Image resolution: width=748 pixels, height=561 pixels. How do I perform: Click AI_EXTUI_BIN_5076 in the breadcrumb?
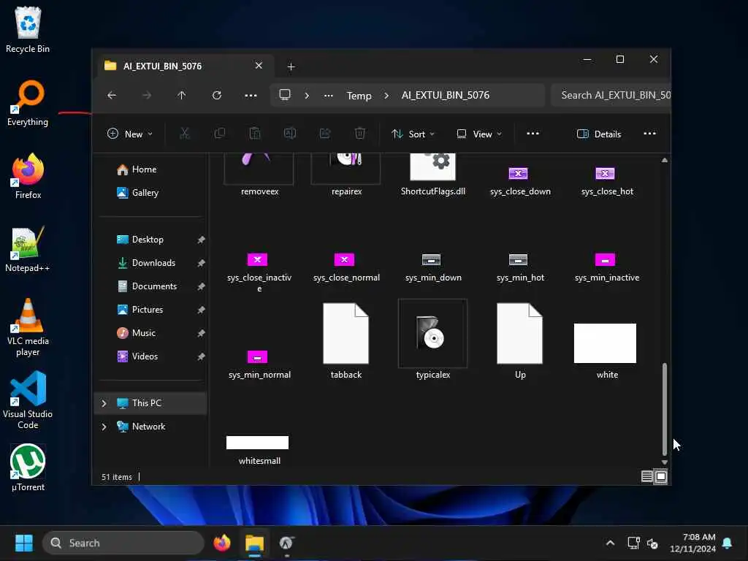click(445, 95)
